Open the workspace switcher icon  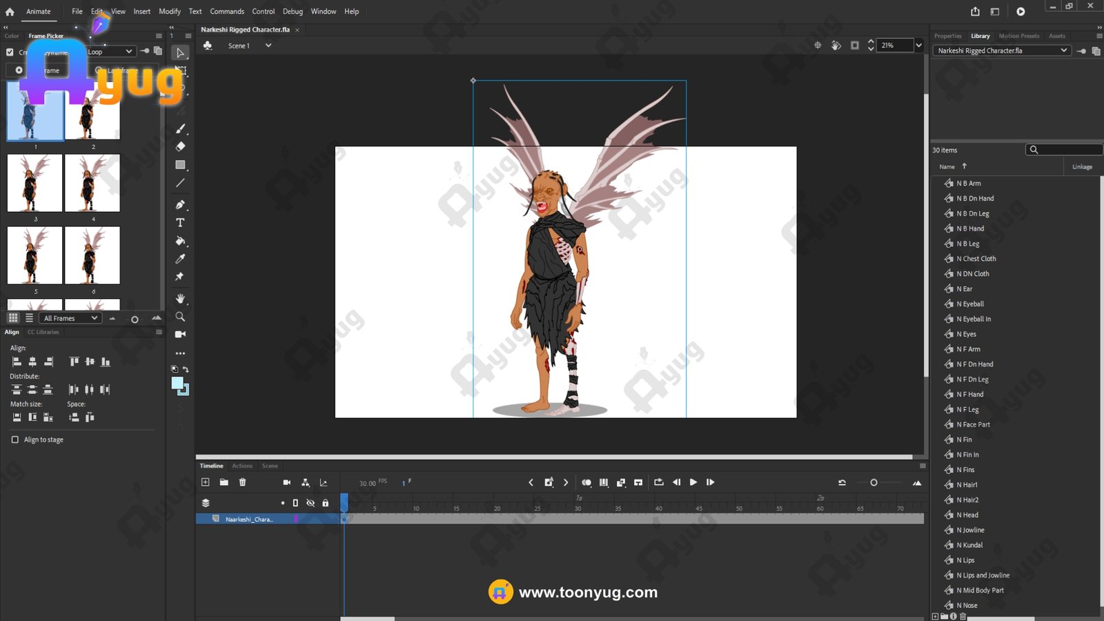[x=995, y=12]
